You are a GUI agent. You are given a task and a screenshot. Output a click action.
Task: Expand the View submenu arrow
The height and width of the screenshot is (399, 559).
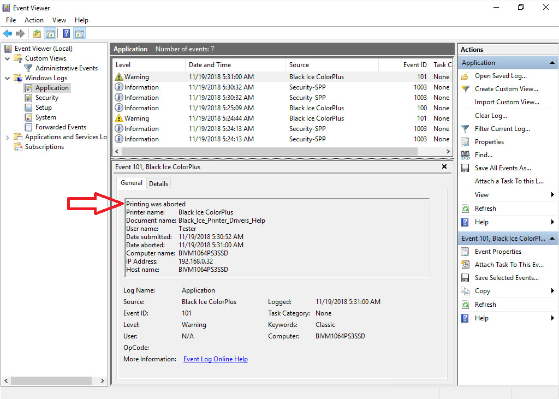pos(552,195)
